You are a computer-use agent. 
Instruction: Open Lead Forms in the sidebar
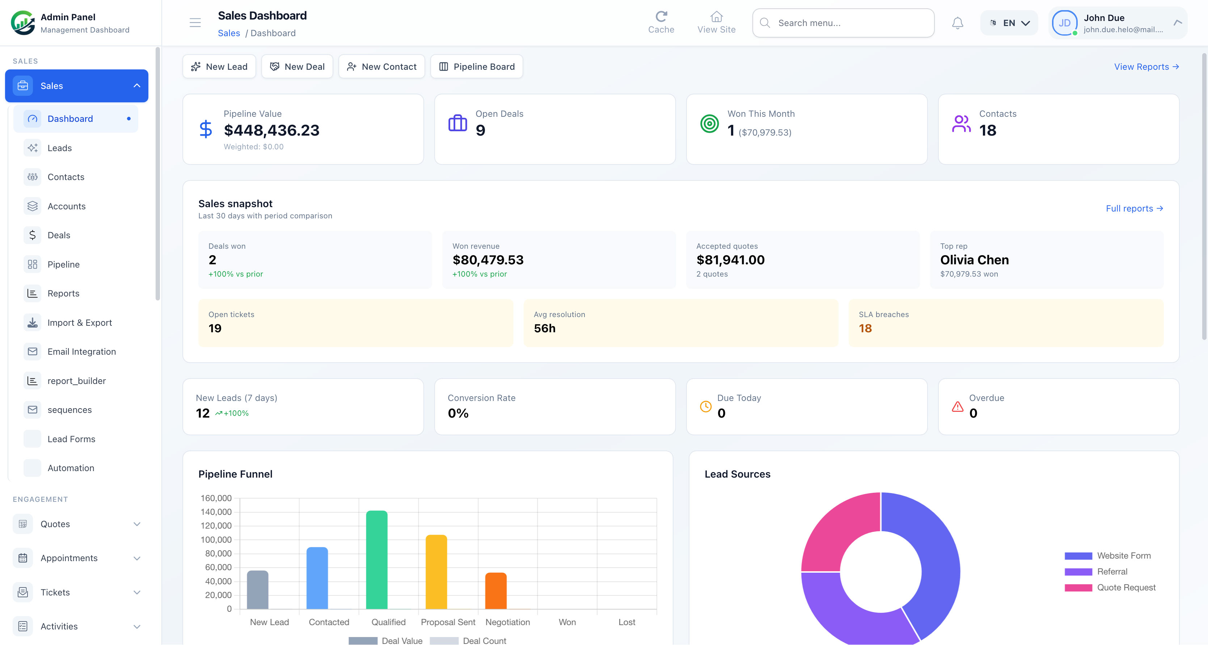pos(76,439)
